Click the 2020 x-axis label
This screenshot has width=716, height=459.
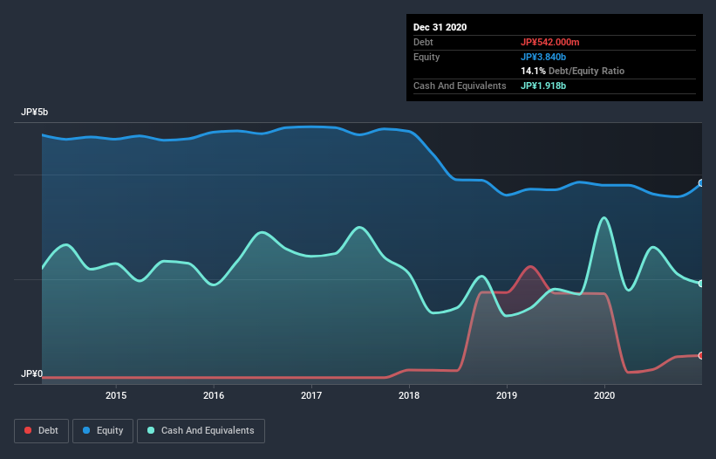604,395
